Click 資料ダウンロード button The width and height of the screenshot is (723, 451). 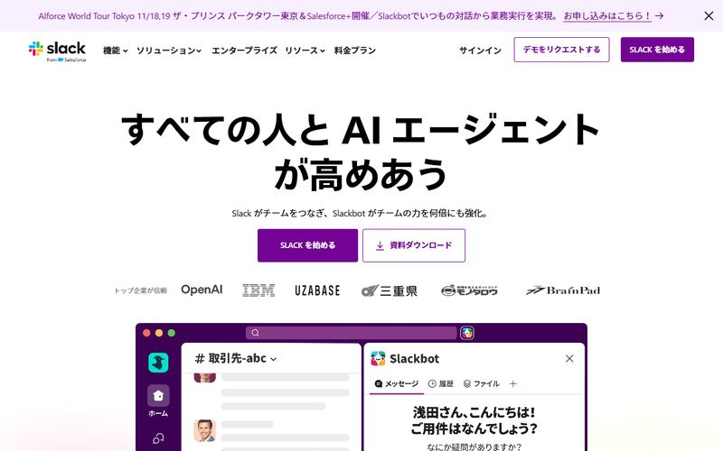[414, 245]
